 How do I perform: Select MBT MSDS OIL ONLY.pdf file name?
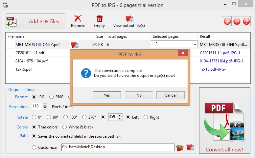click(37, 45)
